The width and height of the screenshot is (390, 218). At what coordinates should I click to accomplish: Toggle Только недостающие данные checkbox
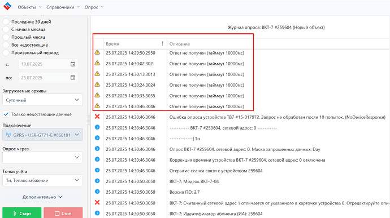coord(6,114)
